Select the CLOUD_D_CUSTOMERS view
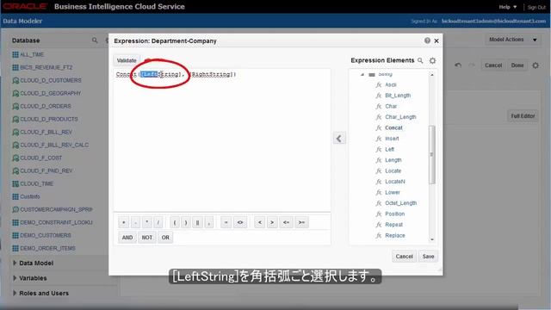The width and height of the screenshot is (551, 310). [x=50, y=80]
